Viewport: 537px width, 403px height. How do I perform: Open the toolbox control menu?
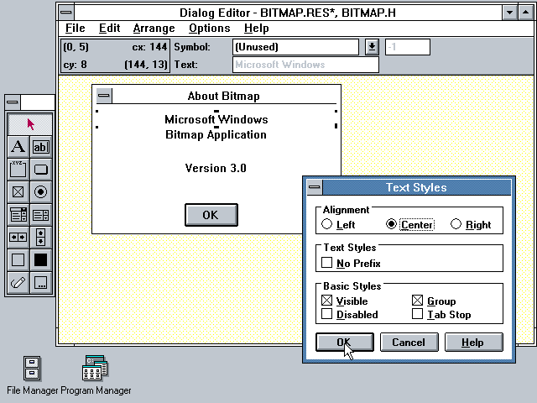coord(13,102)
